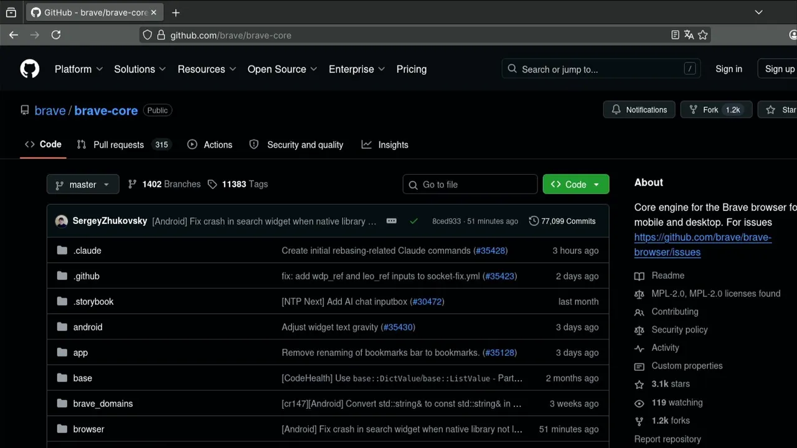Expand the Open Source menu

[282, 69]
